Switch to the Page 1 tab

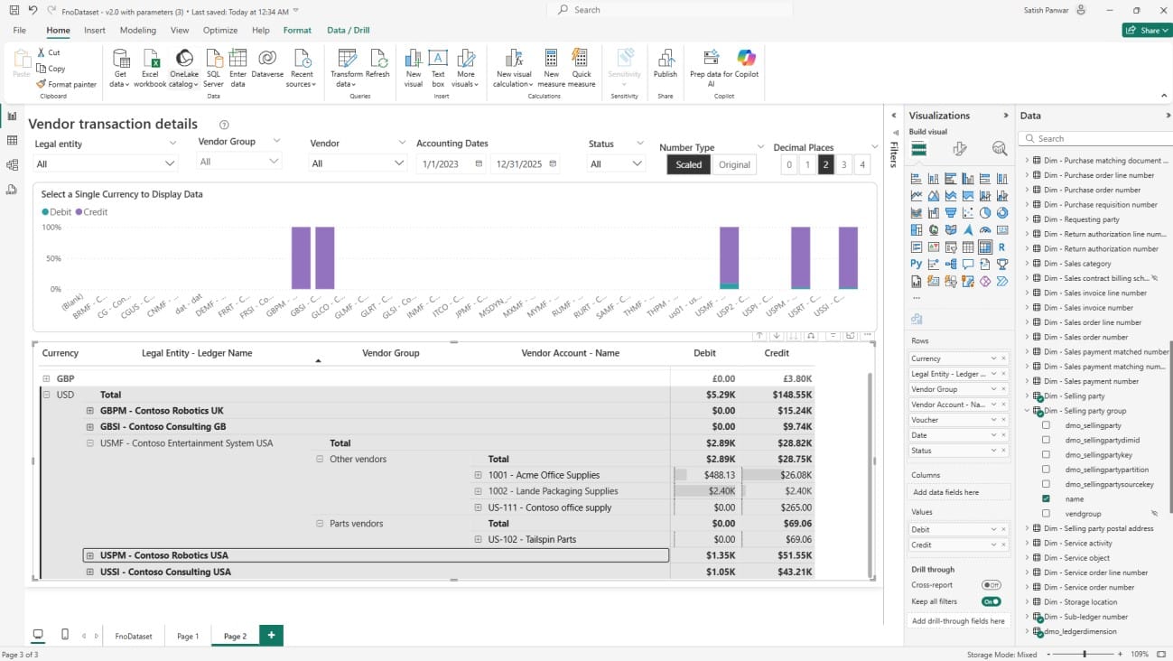188,637
